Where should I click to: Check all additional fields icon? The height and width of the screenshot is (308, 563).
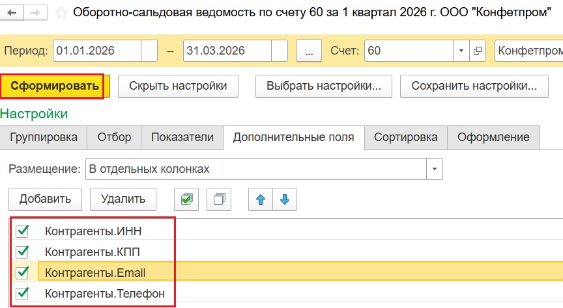click(x=186, y=199)
